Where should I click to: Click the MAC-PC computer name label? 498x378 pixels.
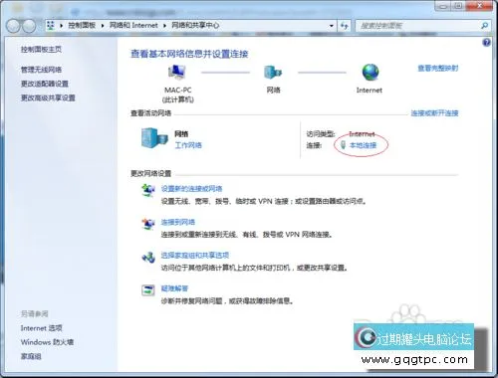(x=178, y=91)
